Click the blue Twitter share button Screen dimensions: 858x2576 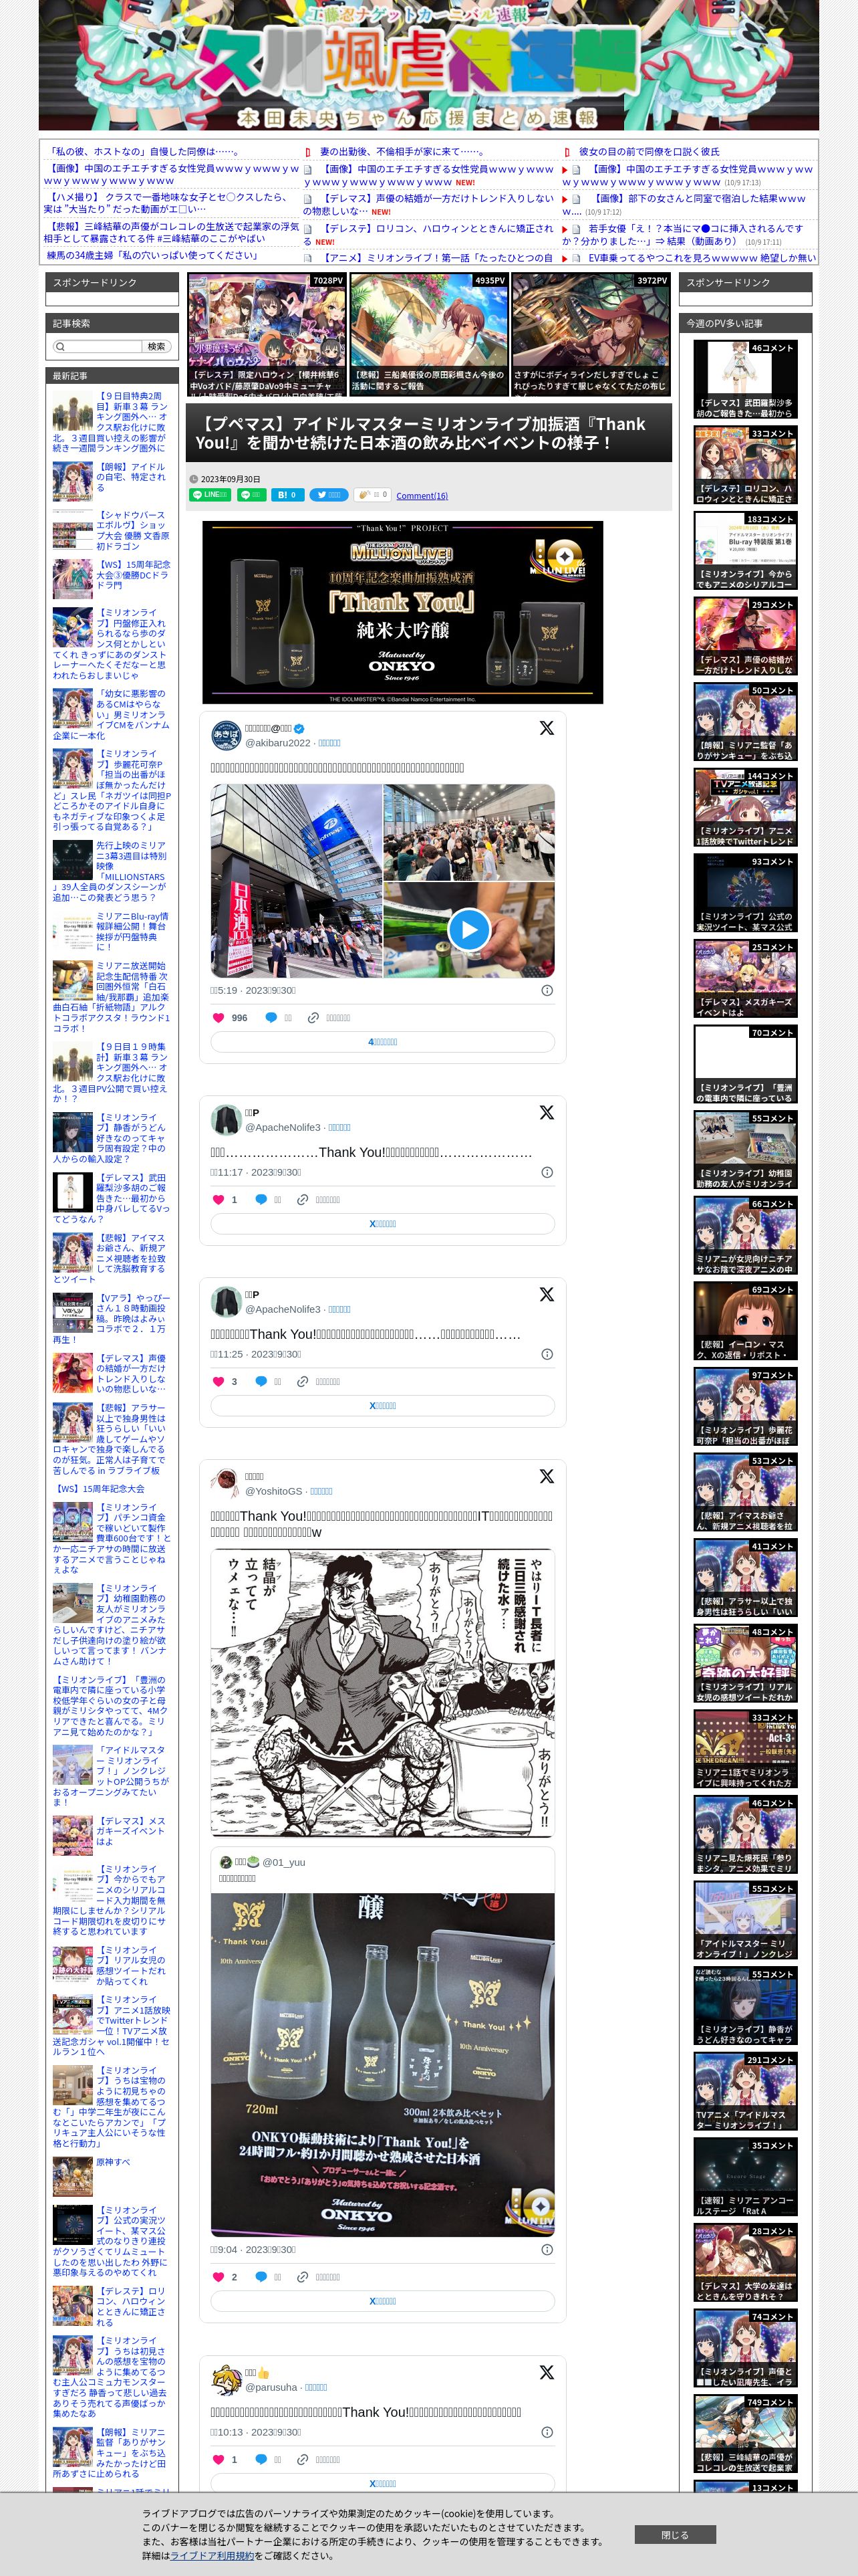pos(329,495)
